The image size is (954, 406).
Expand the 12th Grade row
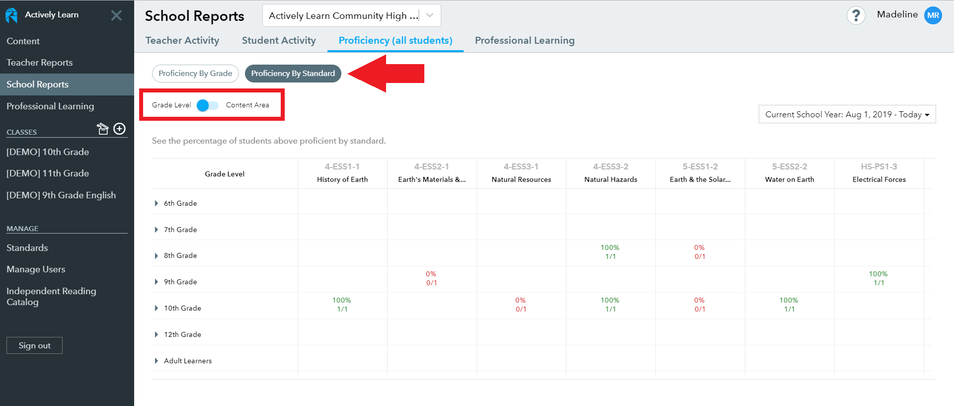coord(156,334)
